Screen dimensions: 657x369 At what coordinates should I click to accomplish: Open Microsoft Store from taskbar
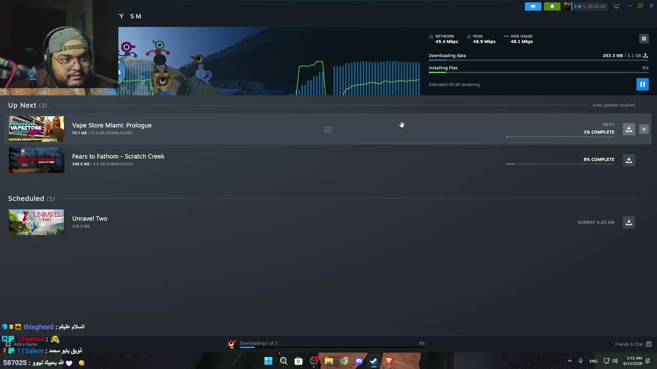(298, 361)
